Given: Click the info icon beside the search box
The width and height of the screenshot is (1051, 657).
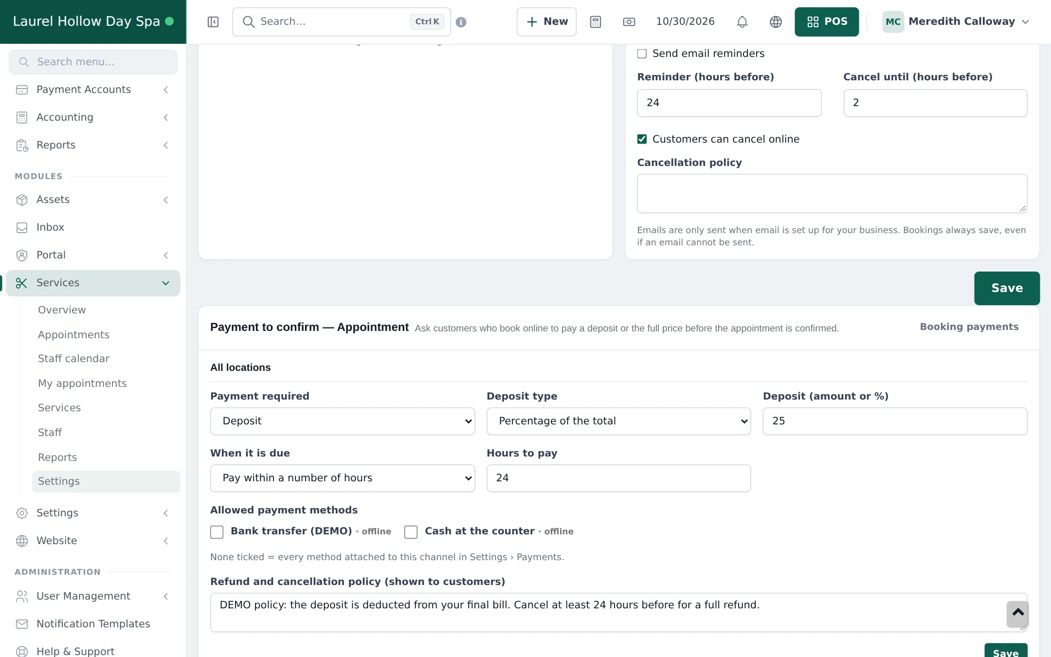Looking at the screenshot, I should tap(461, 22).
